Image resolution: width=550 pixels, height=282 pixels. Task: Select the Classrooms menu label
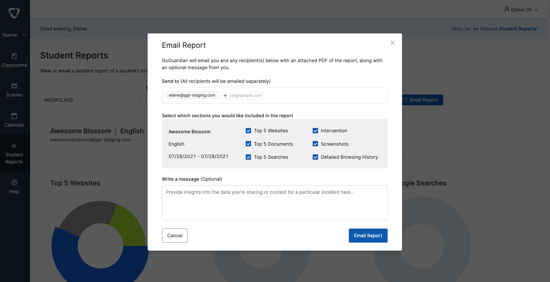pos(14,65)
